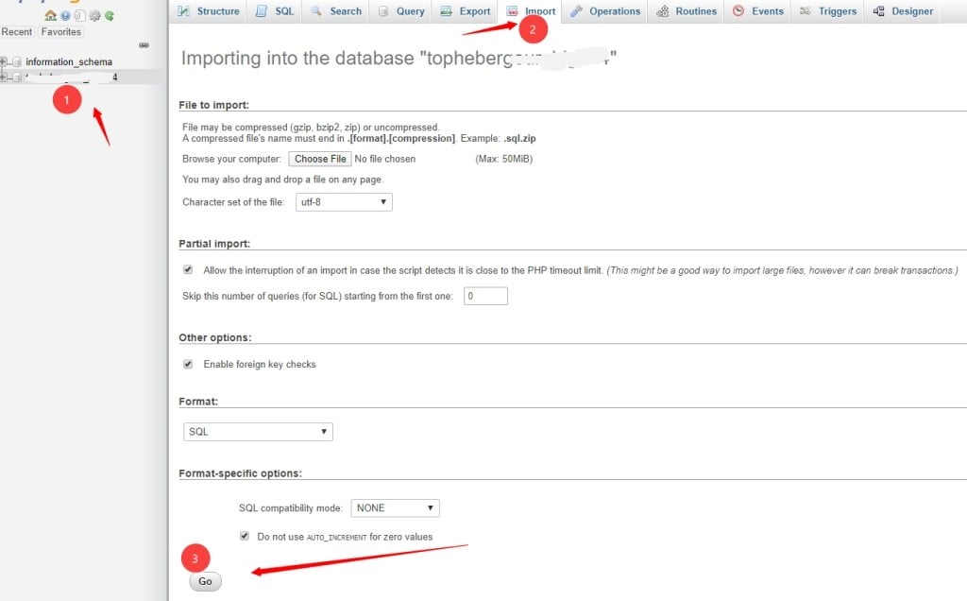The image size is (967, 601).
Task: Toggle Enable foreign key checks checkbox
Action: pos(188,364)
